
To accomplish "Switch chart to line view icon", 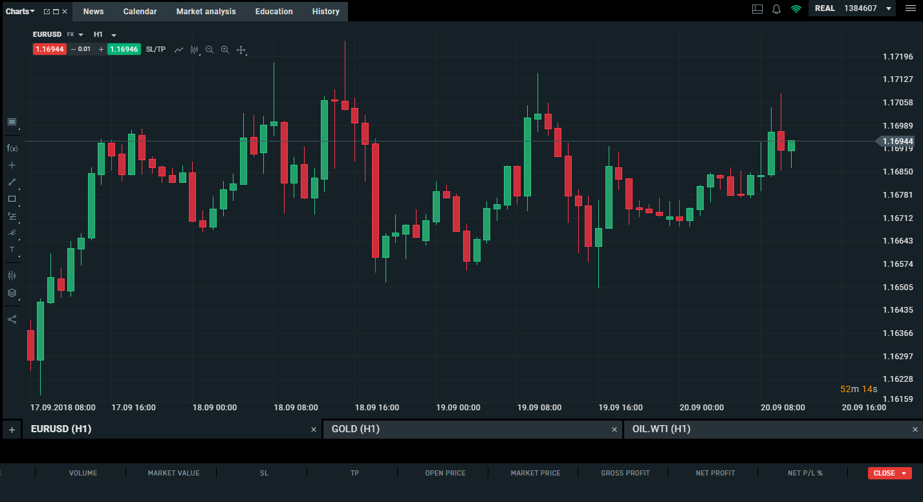I will [179, 50].
